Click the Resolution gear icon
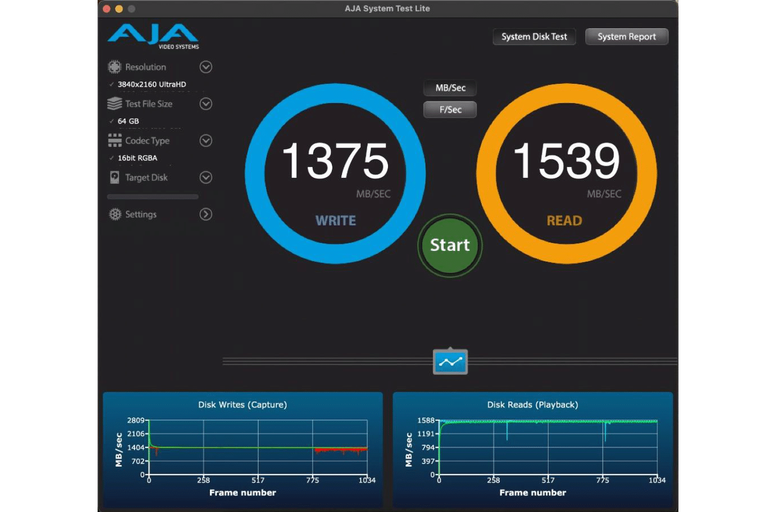This screenshot has height=512, width=776. pyautogui.click(x=115, y=67)
